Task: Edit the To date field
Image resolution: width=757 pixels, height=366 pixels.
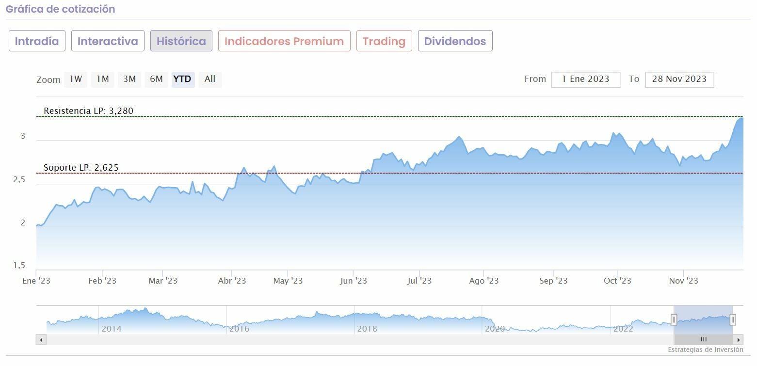Action: [x=679, y=80]
